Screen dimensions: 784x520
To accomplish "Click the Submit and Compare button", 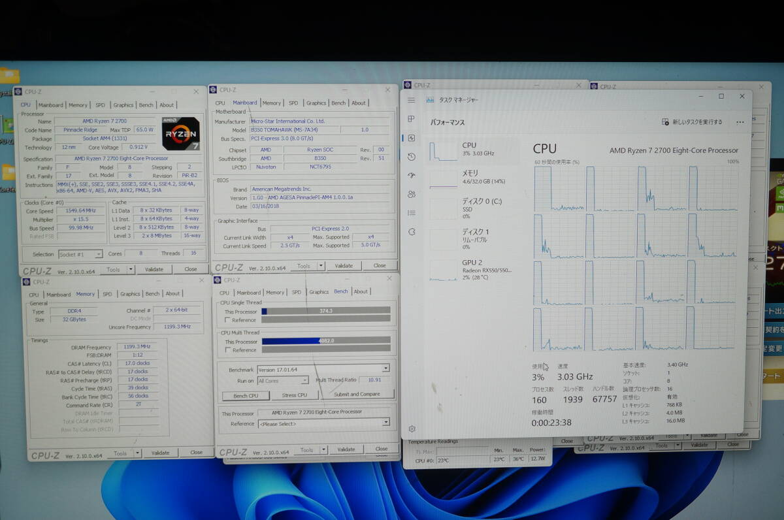I will (x=357, y=395).
